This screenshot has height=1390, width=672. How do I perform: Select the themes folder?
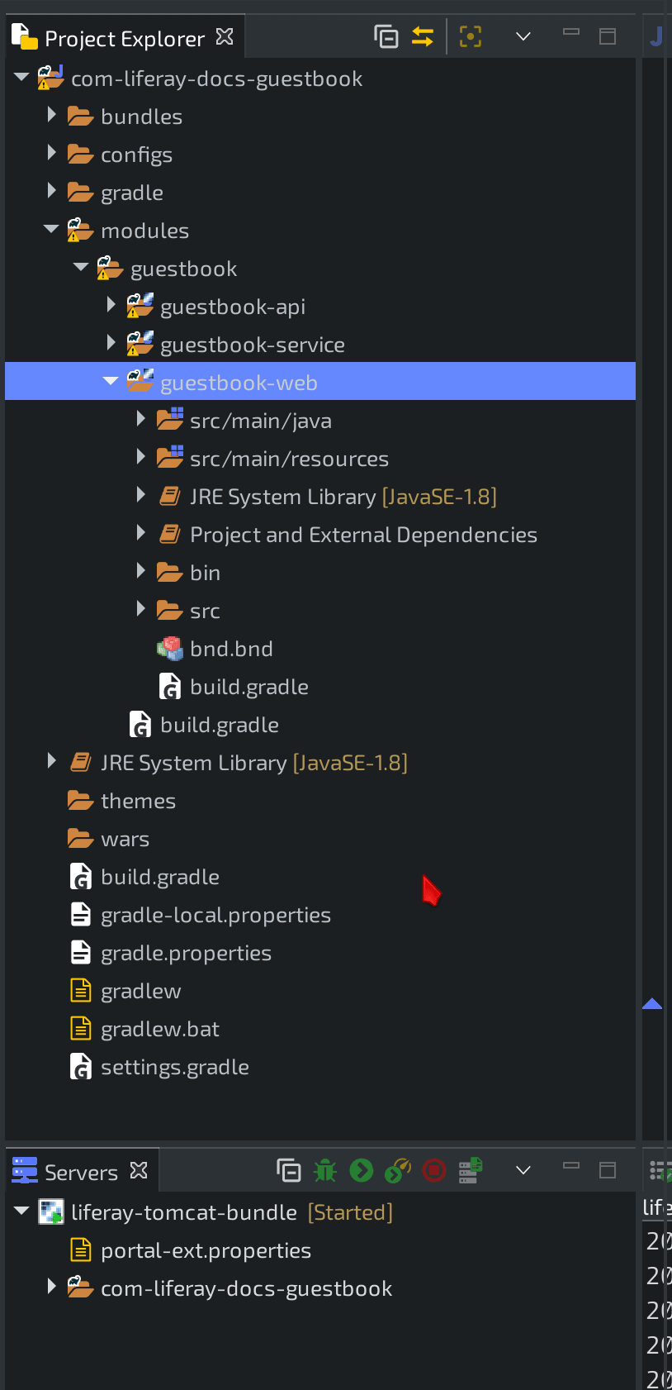[138, 801]
